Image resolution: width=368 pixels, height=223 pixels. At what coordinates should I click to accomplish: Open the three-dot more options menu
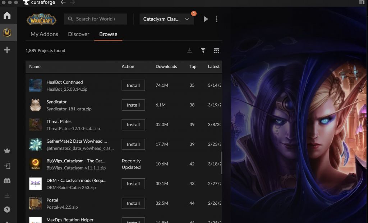[216, 19]
